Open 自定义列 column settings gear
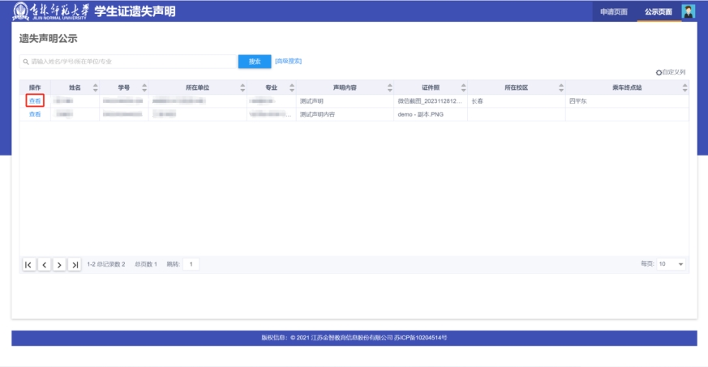The height and width of the screenshot is (367, 708). tap(659, 73)
